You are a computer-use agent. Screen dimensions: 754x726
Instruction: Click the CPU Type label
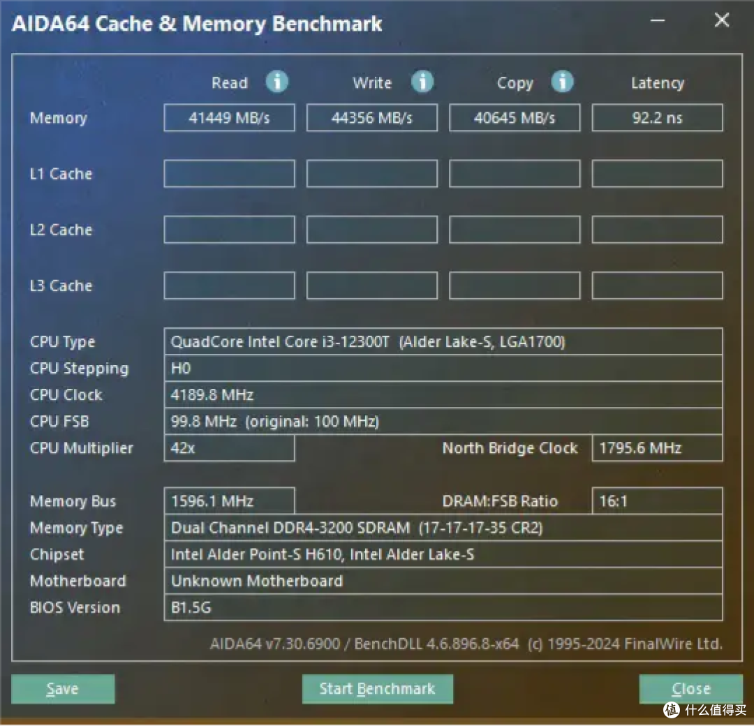(63, 342)
